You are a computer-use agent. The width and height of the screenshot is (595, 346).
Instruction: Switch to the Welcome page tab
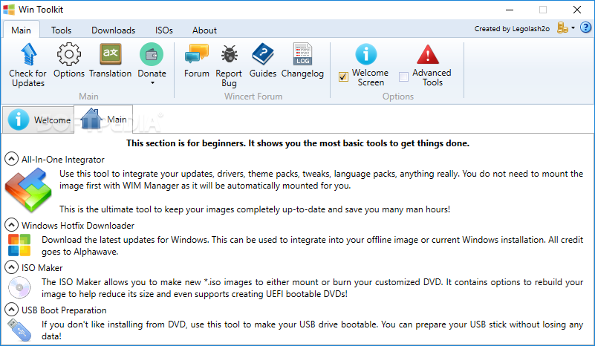[39, 120]
